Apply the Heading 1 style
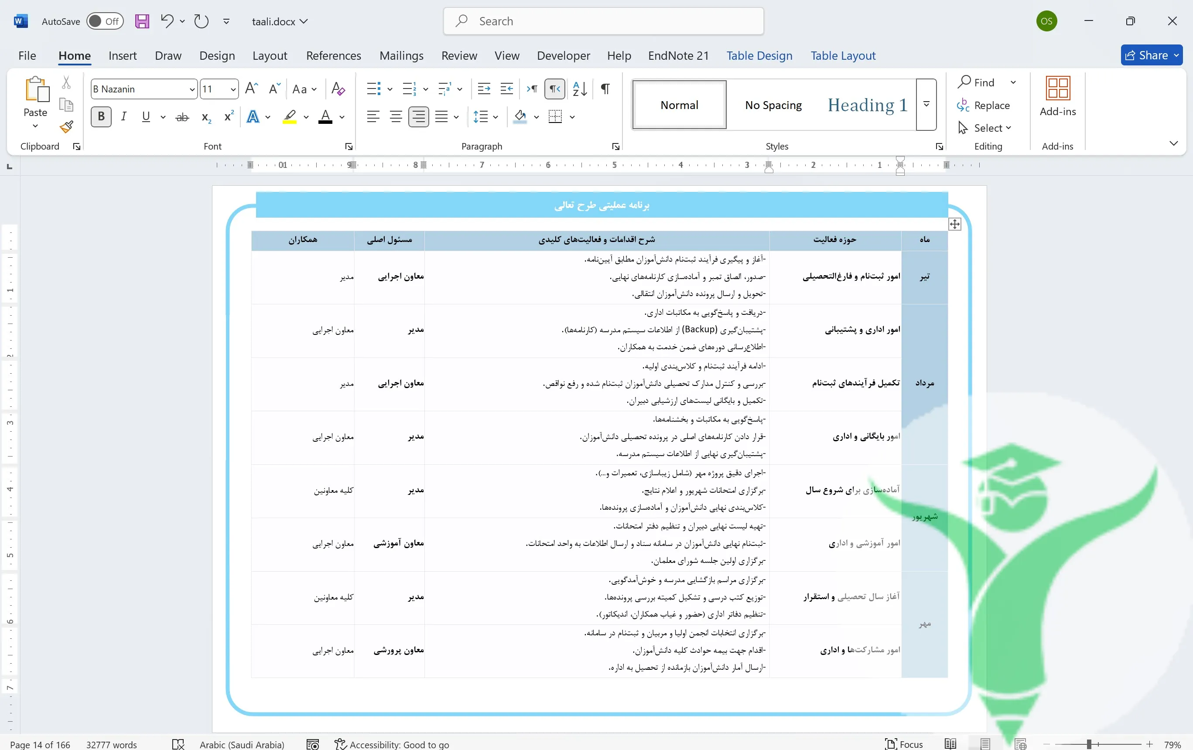Image resolution: width=1193 pixels, height=750 pixels. click(x=868, y=105)
